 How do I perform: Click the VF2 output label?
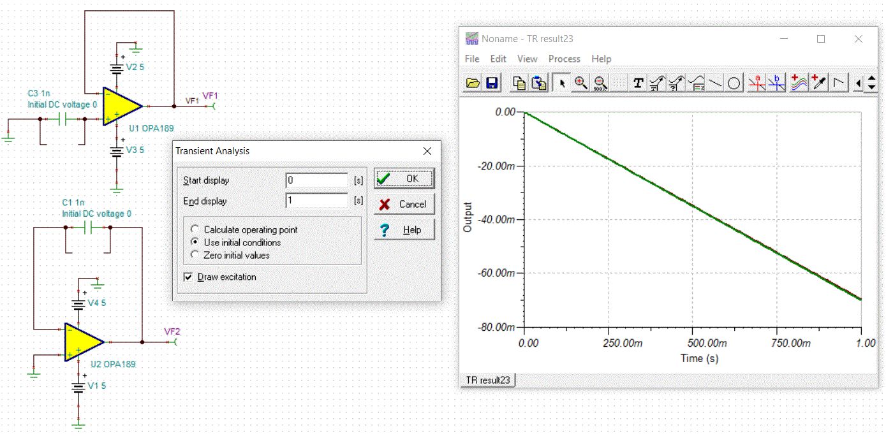(172, 331)
